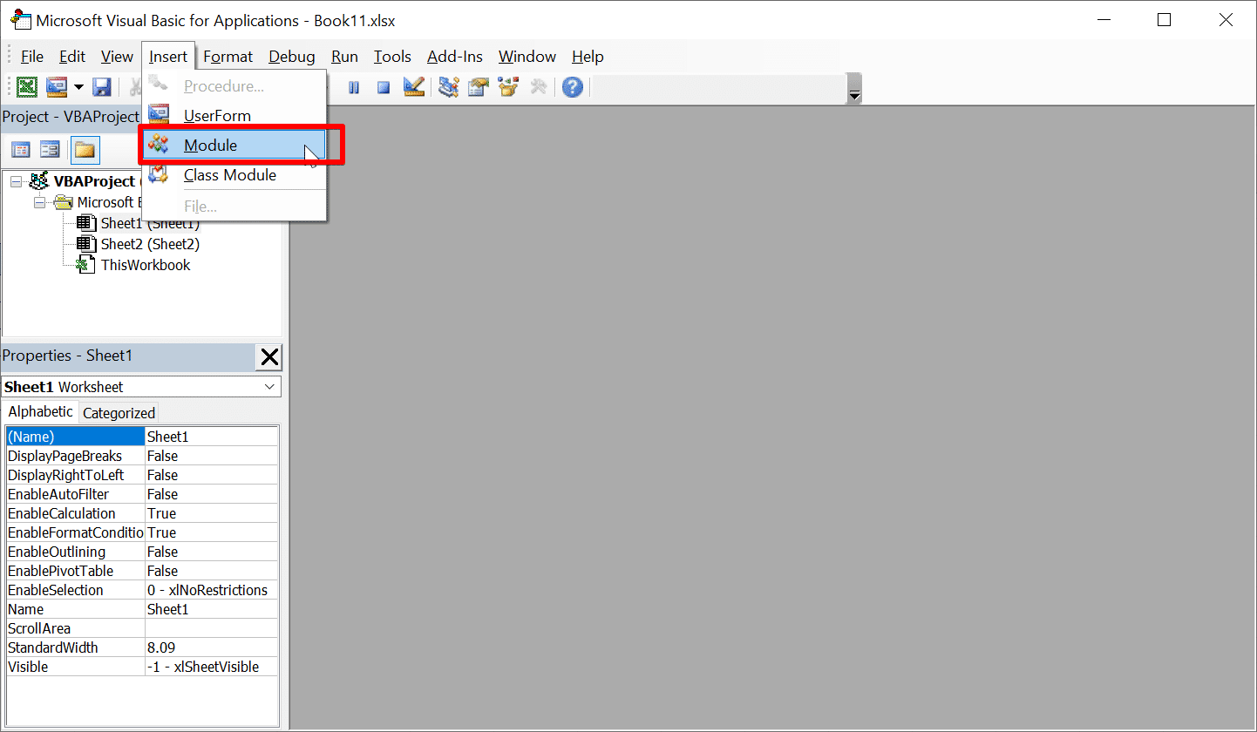
Task: Open the Tools menu
Action: [392, 57]
